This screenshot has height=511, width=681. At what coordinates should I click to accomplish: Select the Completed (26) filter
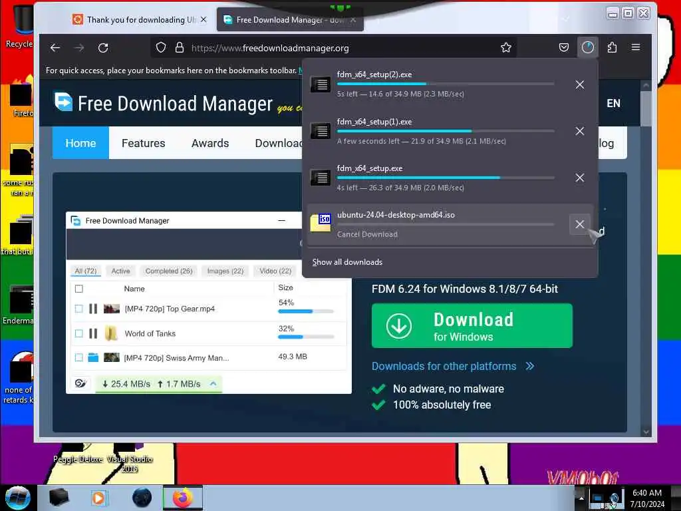coord(168,271)
